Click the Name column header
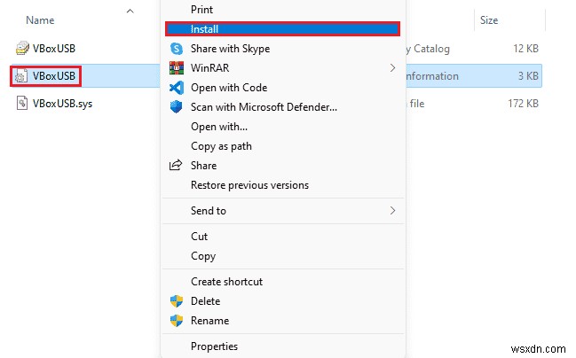This screenshot has width=576, height=358. tap(40, 19)
